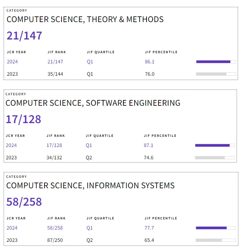Click the 2024 link under Theory & Methods
The image size is (242, 252).
pyautogui.click(x=12, y=62)
